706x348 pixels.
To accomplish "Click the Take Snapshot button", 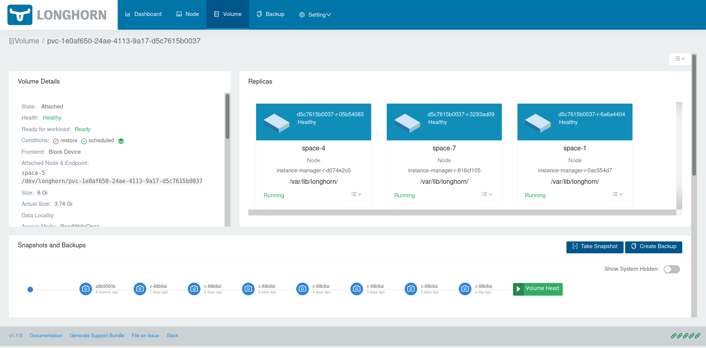I will [595, 247].
